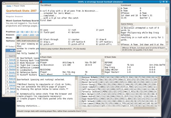Open the Quarterback Stats window menu icon
The height and width of the screenshot is (118, 171).
click(4, 3)
